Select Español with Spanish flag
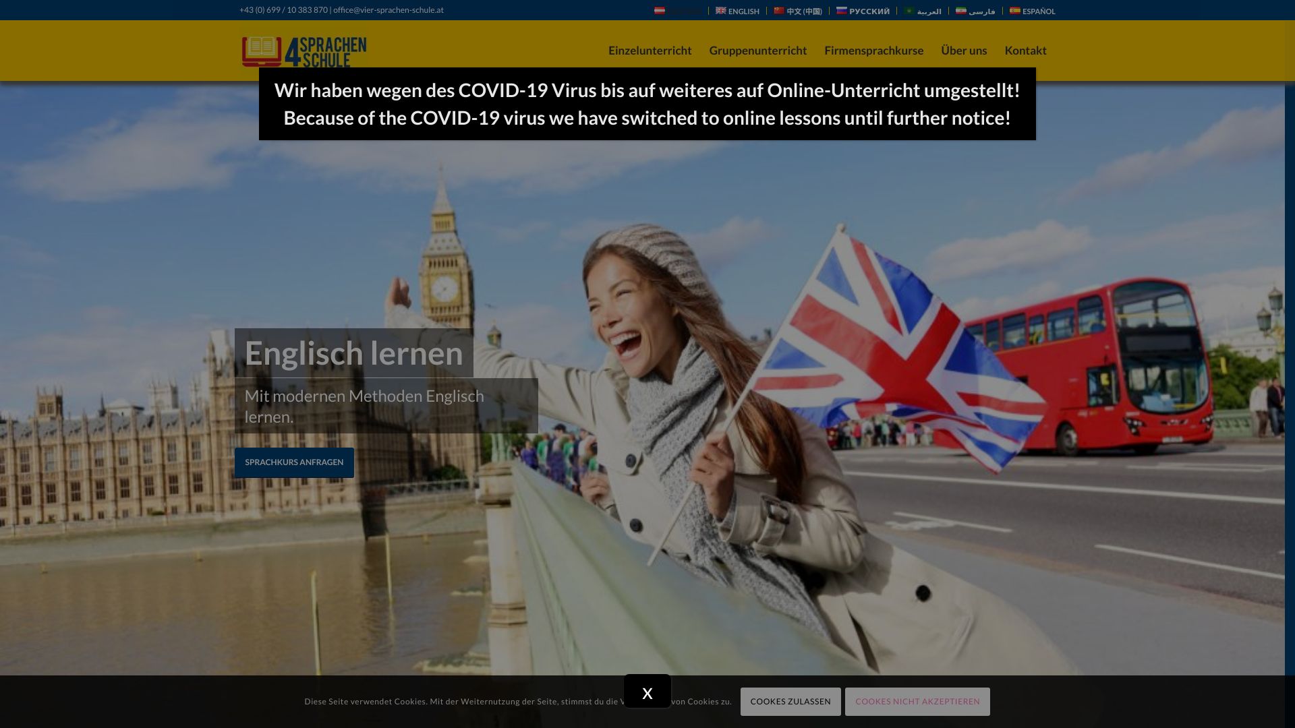This screenshot has height=728, width=1295. point(1015,11)
